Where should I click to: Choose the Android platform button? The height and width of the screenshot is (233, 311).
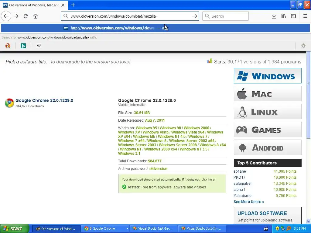point(268,147)
